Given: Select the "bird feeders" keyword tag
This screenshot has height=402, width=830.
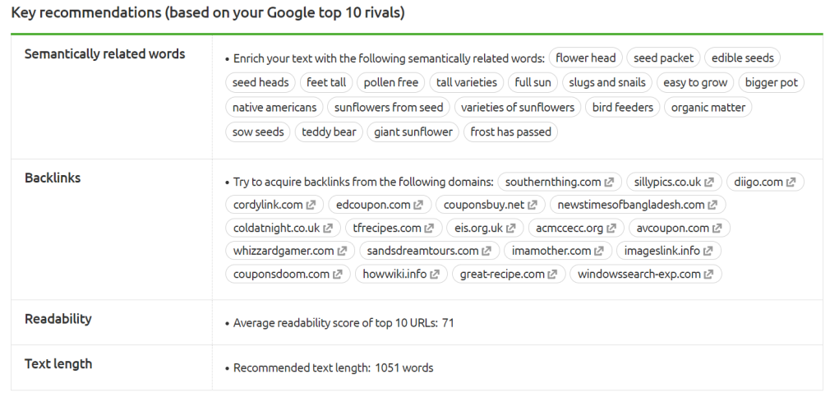Looking at the screenshot, I should pos(622,107).
